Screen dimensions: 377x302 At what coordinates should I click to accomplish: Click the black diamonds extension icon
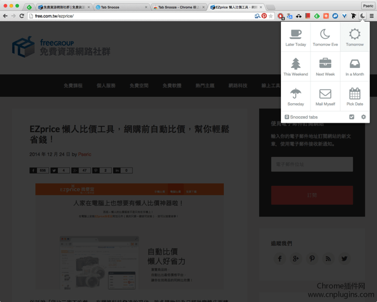pyautogui.click(x=299, y=16)
